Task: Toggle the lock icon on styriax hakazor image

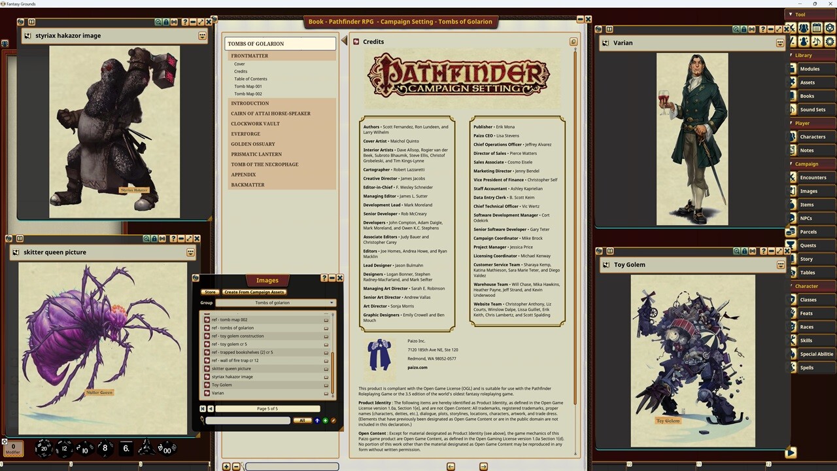Action: click(165, 22)
